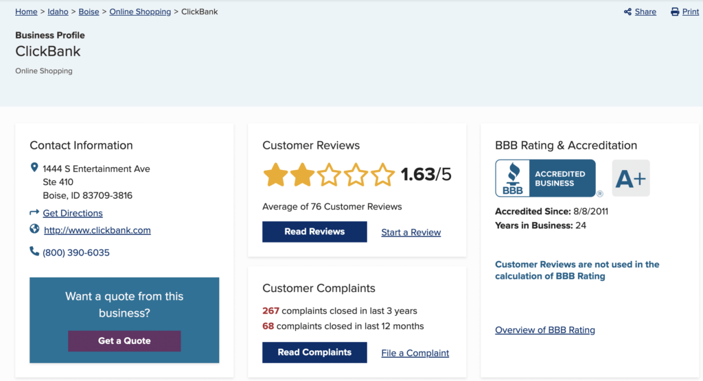Screen dimensions: 703x381
Task: Click the first filled gold star
Action: (x=275, y=175)
